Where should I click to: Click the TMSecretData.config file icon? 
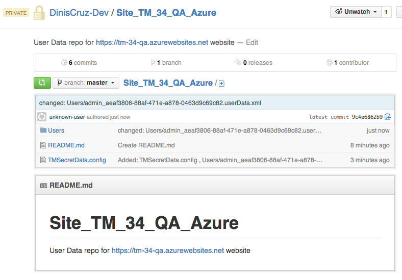click(x=43, y=160)
